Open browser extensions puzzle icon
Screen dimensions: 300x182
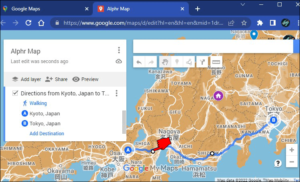(260, 23)
